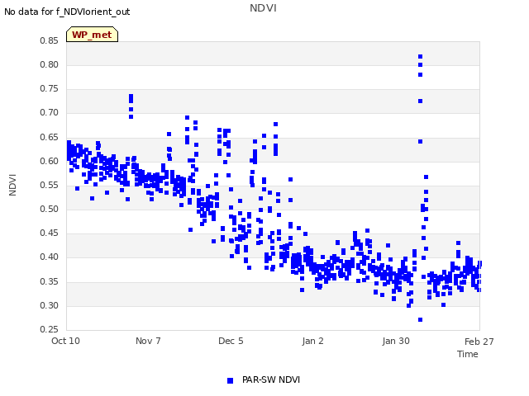
Task: Click the PAR-SW NDVI legend marker
Action: pyautogui.click(x=230, y=380)
